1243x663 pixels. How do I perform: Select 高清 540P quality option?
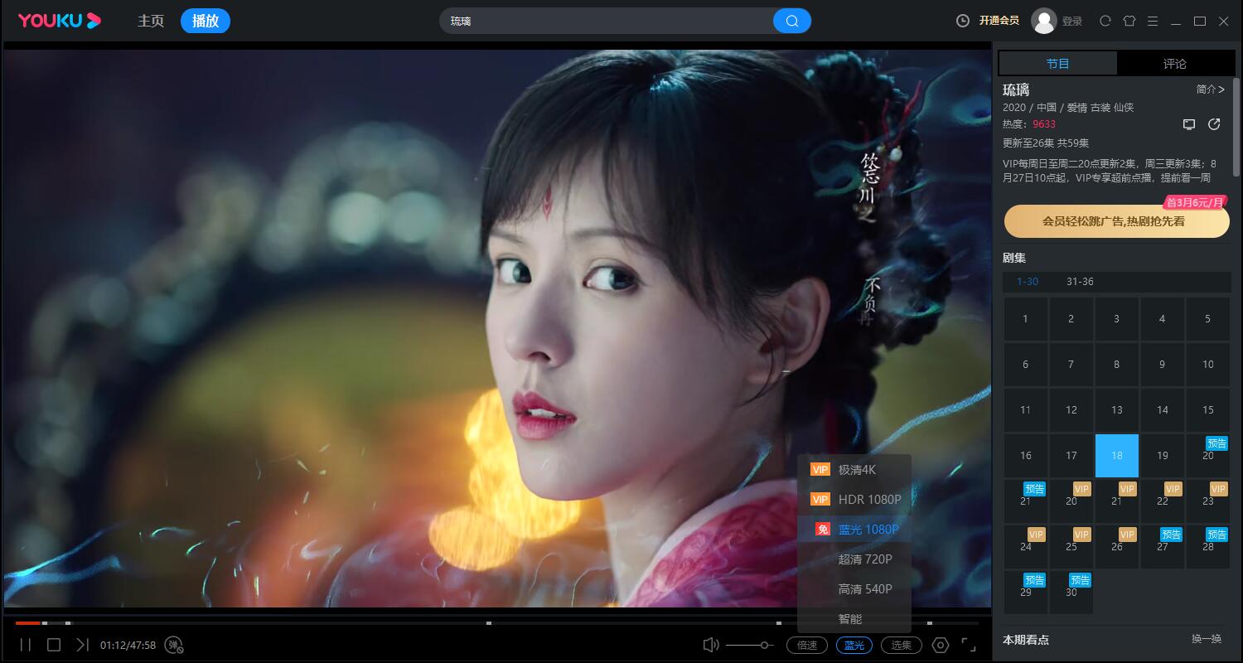coord(854,589)
